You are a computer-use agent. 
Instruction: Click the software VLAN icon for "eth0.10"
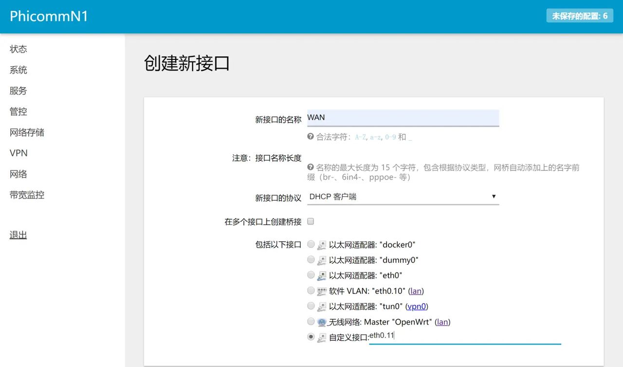click(x=322, y=291)
